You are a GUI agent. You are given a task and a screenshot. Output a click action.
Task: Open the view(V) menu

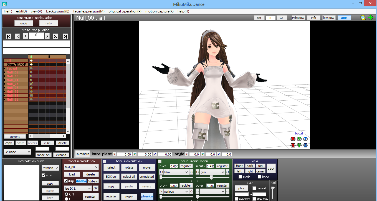point(36,11)
